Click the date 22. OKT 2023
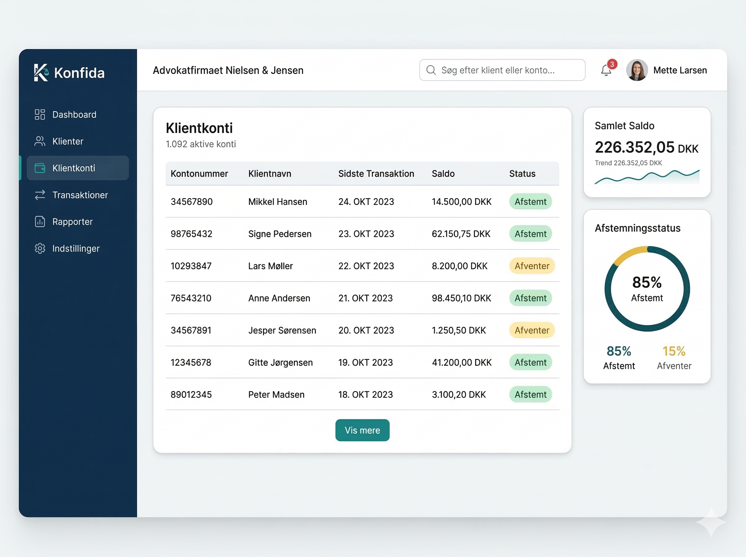Image resolution: width=746 pixels, height=557 pixels. pos(366,266)
